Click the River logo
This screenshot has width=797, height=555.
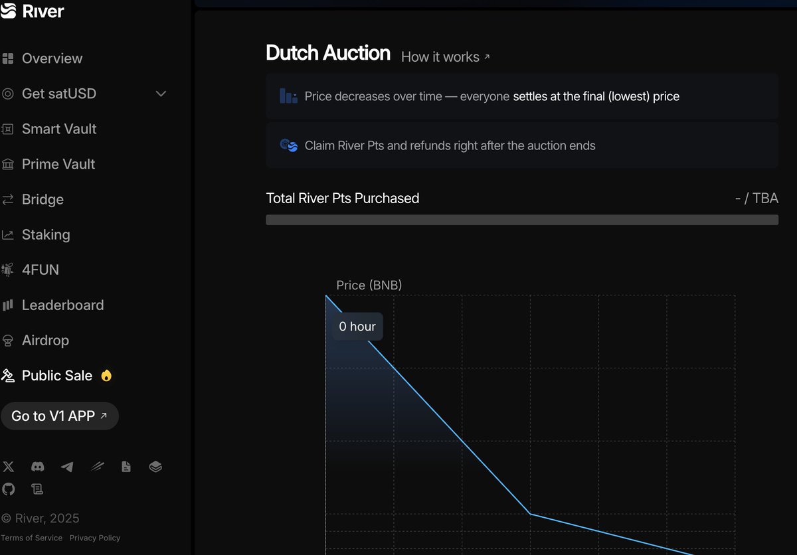click(33, 11)
